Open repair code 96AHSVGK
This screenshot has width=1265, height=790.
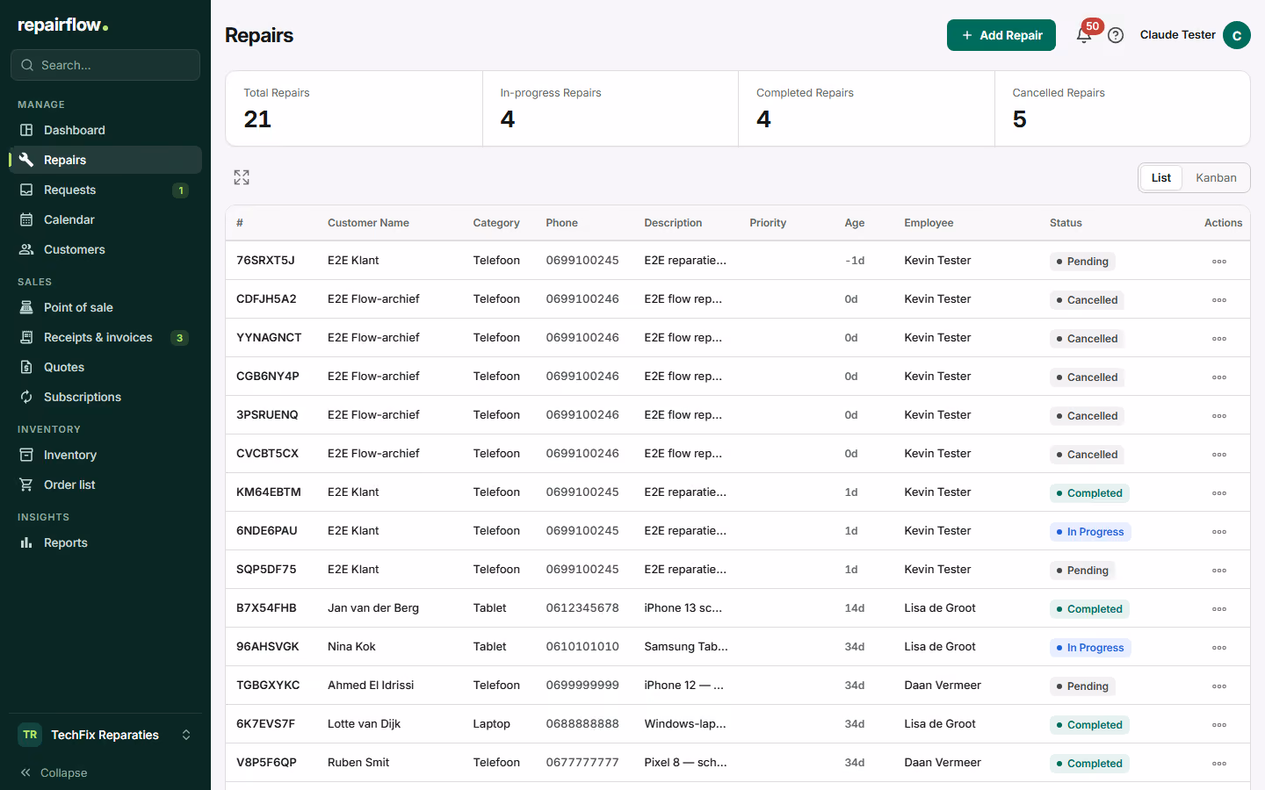pyautogui.click(x=268, y=647)
